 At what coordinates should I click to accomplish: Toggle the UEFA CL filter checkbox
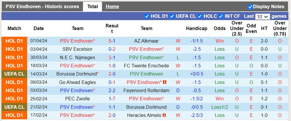172,16
